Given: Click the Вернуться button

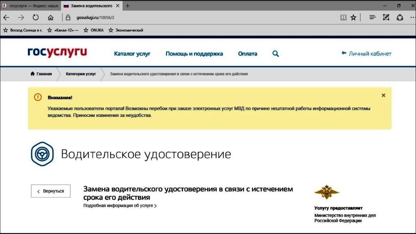Looking at the screenshot, I should pos(51,191).
